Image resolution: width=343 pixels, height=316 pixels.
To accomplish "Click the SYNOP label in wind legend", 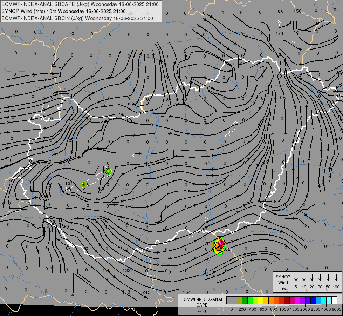I will [x=283, y=277].
